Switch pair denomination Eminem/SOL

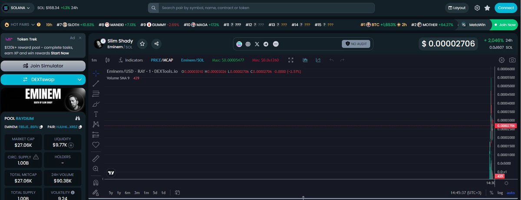tap(192, 60)
